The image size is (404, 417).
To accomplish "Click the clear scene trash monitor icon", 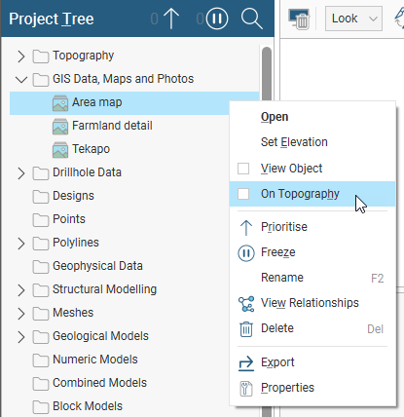I will tap(299, 19).
